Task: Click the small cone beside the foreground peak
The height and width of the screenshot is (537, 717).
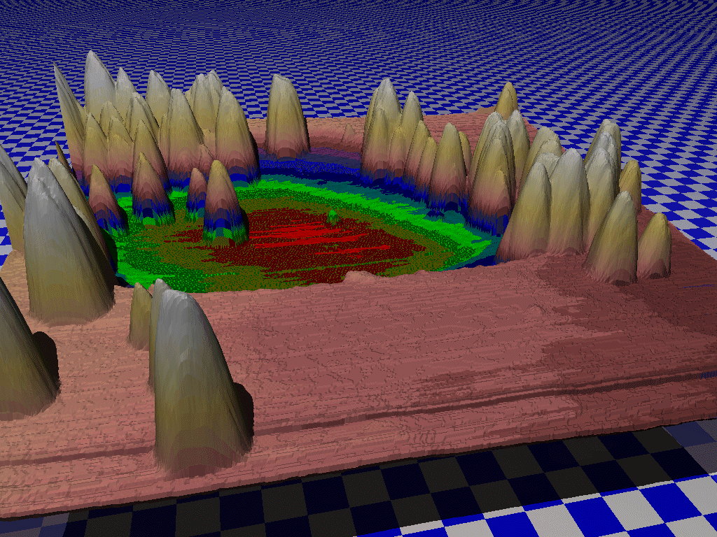Action: [x=141, y=318]
